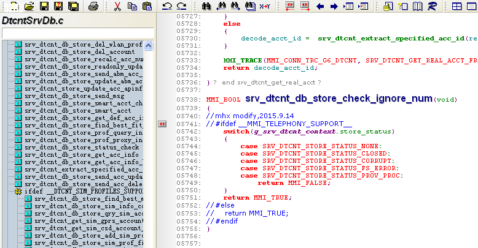Paste from clipboard
Viewport: 478px width, 248px height.
click(147, 6)
